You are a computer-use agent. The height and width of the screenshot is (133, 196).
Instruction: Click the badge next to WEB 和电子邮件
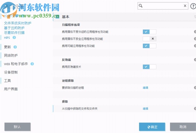click(32, 64)
